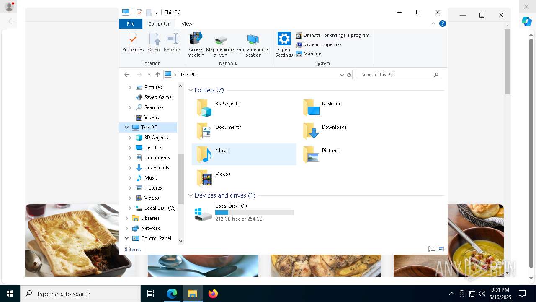This screenshot has width=536, height=302.
Task: Switch to the View ribbon tab
Action: coord(187,24)
